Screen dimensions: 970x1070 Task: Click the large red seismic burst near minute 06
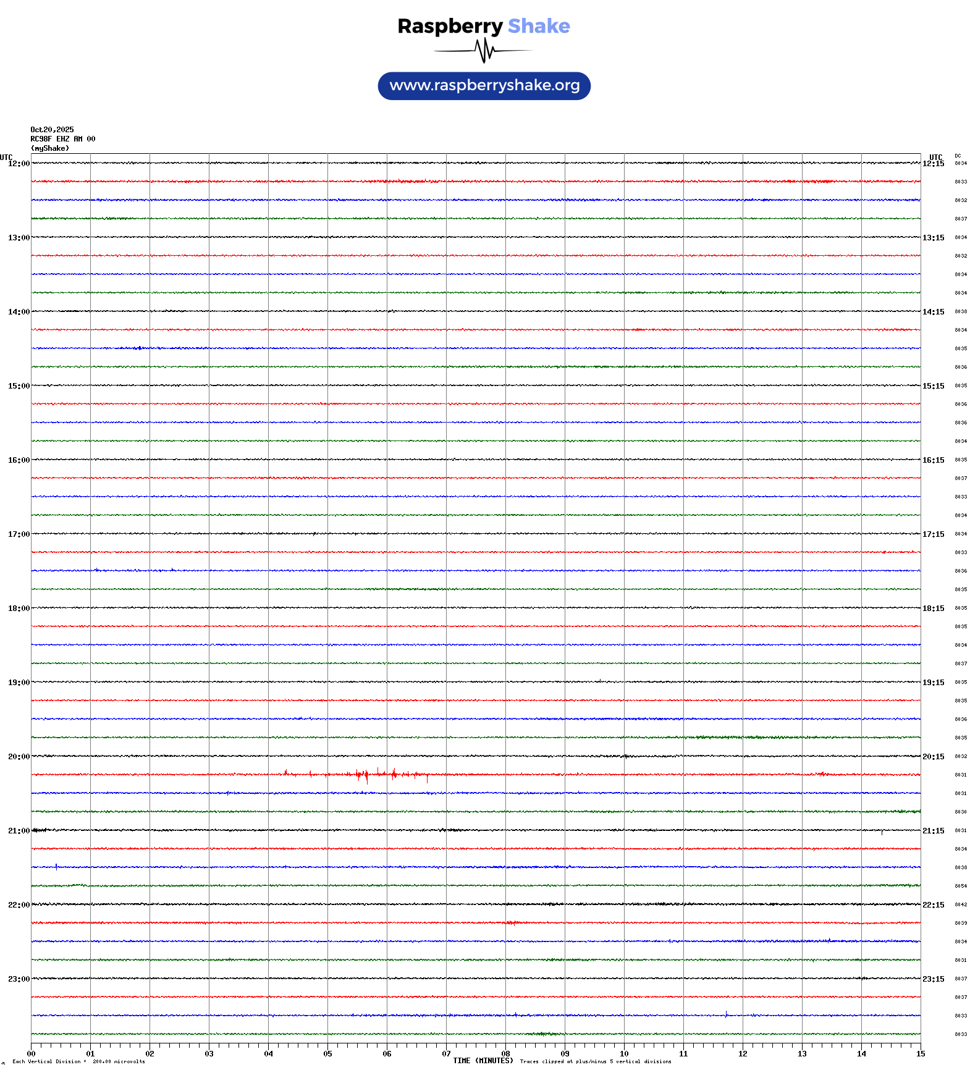tap(367, 775)
